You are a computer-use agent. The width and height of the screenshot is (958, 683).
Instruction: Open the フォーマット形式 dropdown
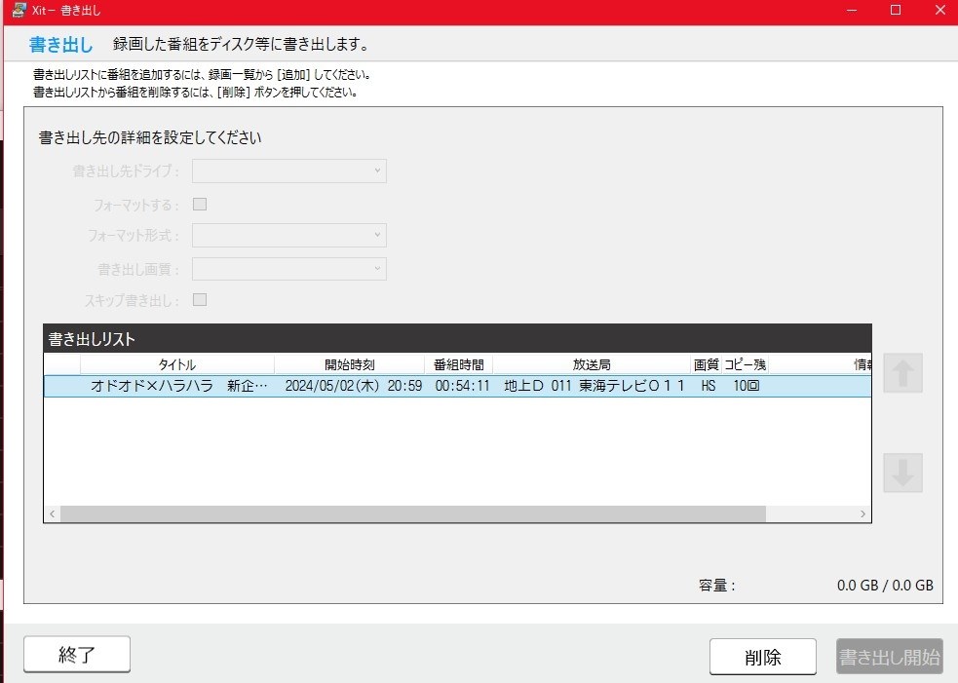pos(289,235)
